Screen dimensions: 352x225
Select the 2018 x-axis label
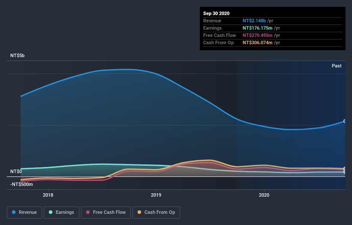(x=48, y=195)
